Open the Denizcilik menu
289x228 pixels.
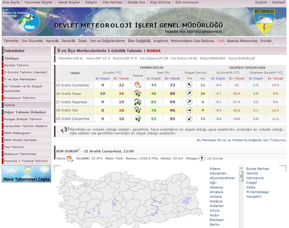[x=68, y=41]
